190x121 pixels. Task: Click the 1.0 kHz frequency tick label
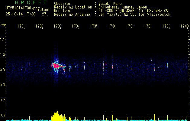click(3, 55)
